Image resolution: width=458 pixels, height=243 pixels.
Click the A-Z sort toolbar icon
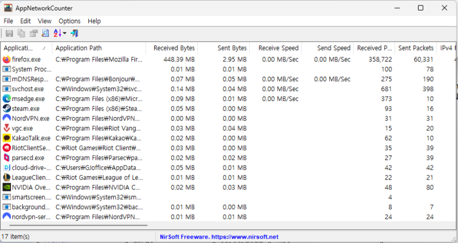(x=57, y=33)
